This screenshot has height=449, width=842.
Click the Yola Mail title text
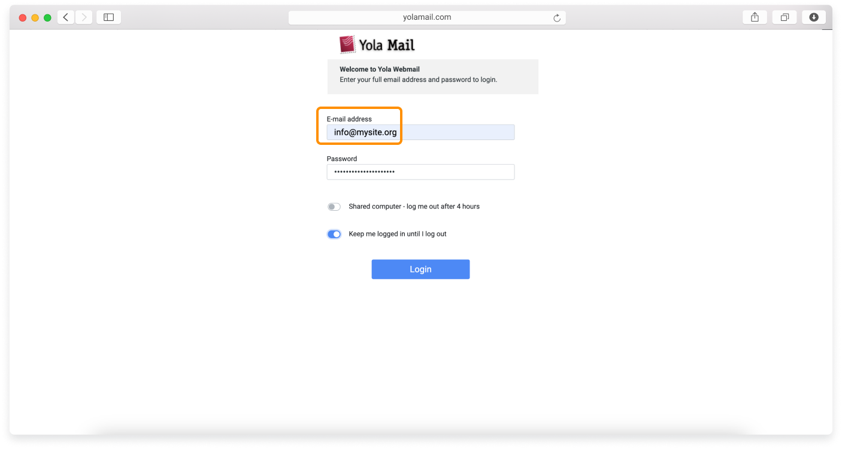tap(386, 44)
